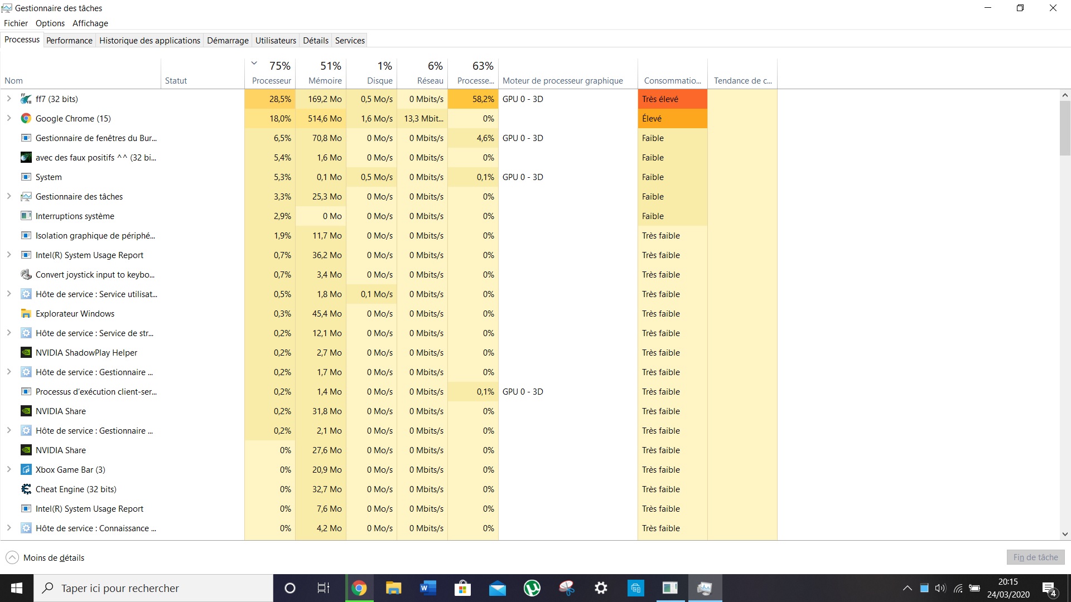Click the Xbox Game Bar process icon
This screenshot has width=1071, height=602.
26,470
